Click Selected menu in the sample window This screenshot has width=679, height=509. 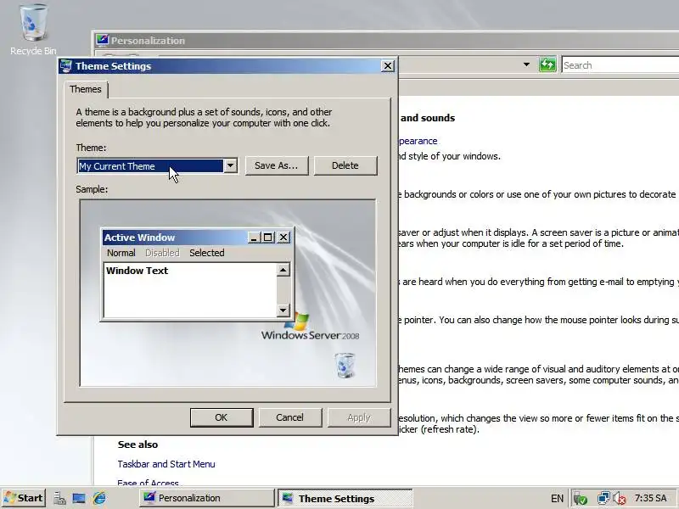click(207, 253)
